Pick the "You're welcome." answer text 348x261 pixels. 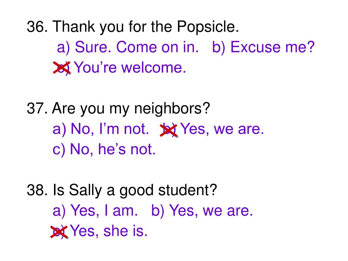pos(130,68)
